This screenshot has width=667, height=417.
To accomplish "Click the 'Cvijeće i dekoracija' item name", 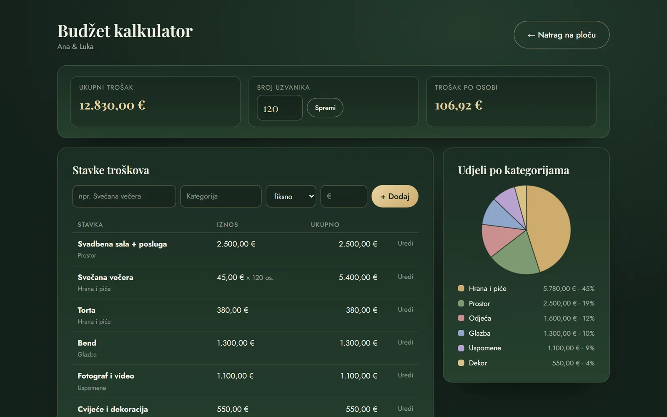I will coord(113,409).
